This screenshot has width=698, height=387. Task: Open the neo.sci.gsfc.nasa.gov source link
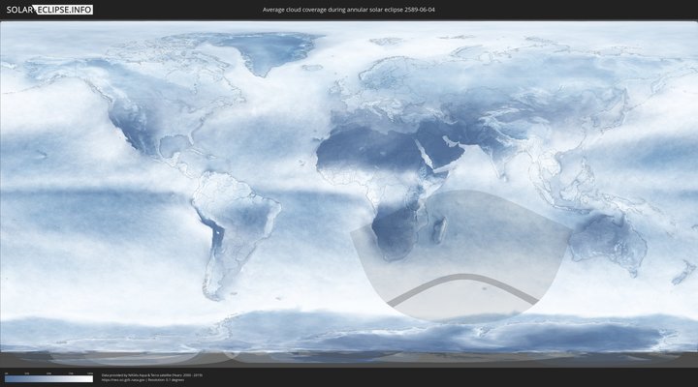point(123,380)
